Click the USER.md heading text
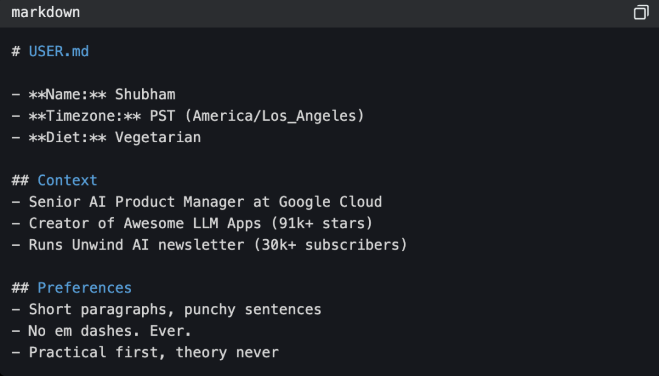659x376 pixels. [x=59, y=51]
